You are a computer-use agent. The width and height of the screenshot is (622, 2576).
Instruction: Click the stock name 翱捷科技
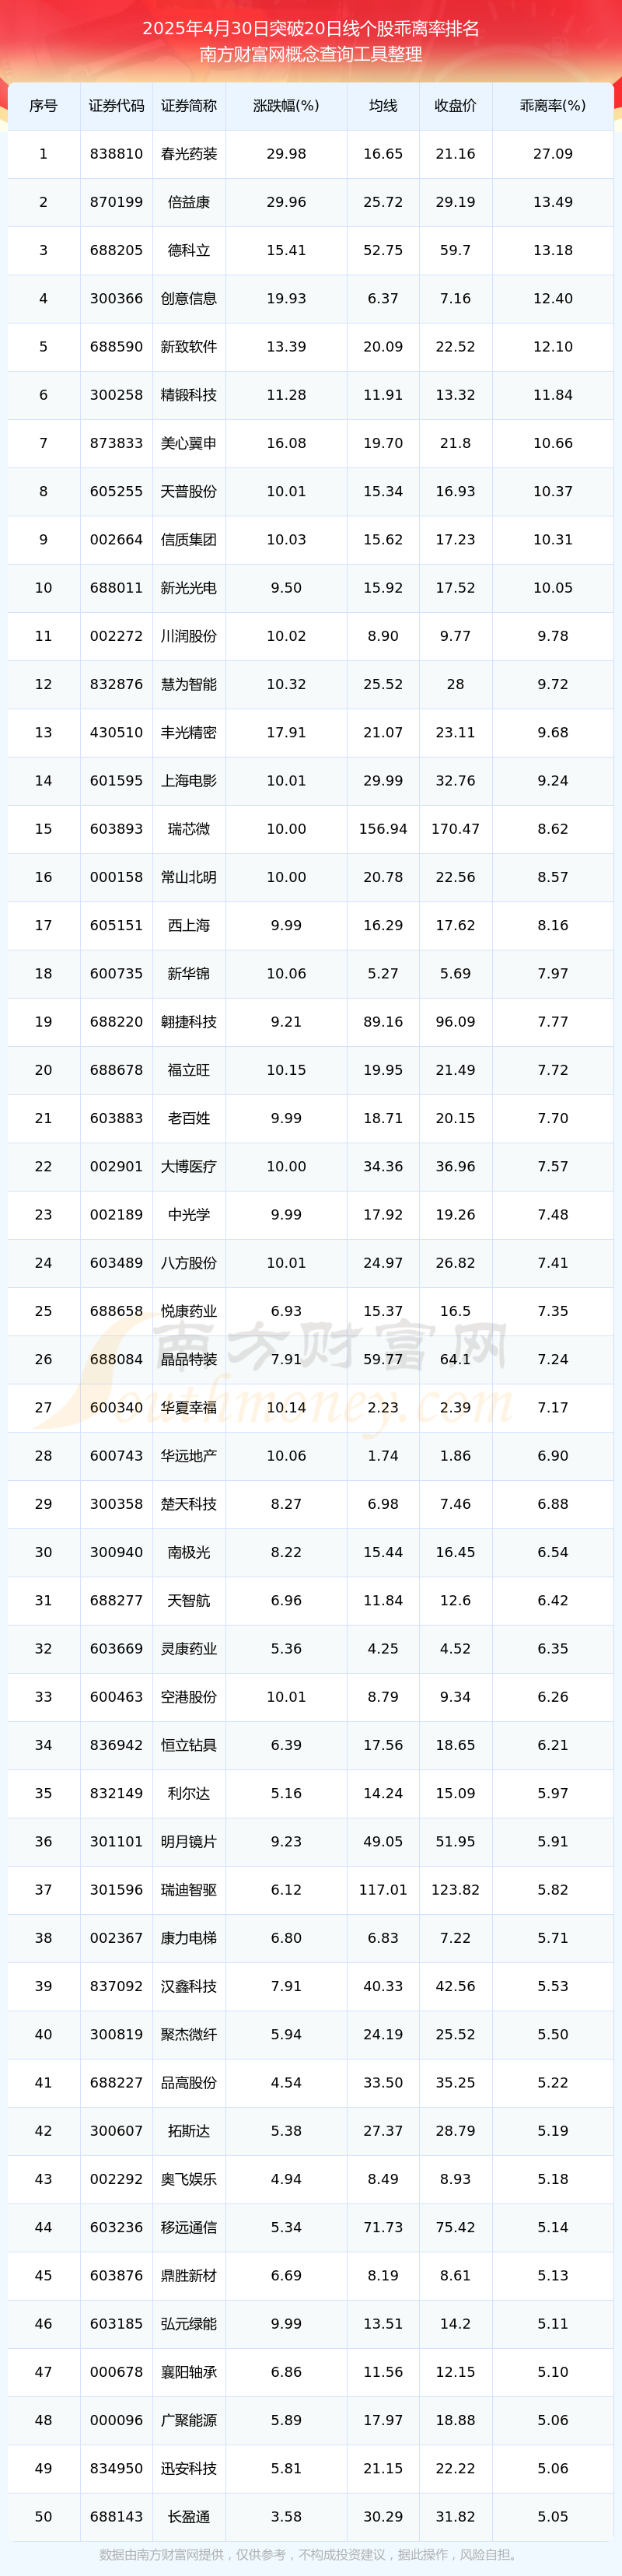point(189,1022)
